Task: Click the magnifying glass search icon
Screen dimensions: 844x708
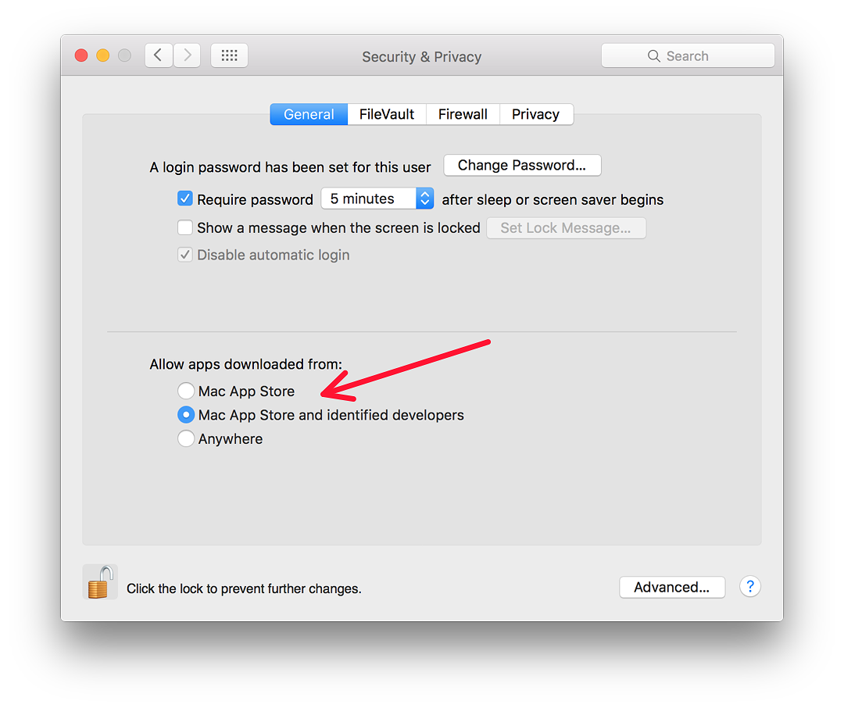Action: [x=653, y=56]
